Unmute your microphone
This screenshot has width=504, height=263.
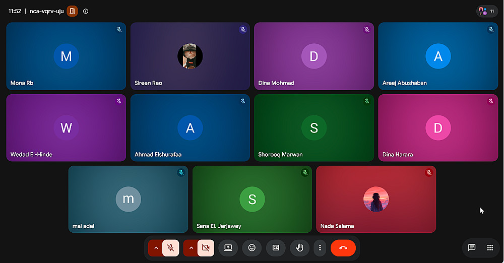(171, 248)
